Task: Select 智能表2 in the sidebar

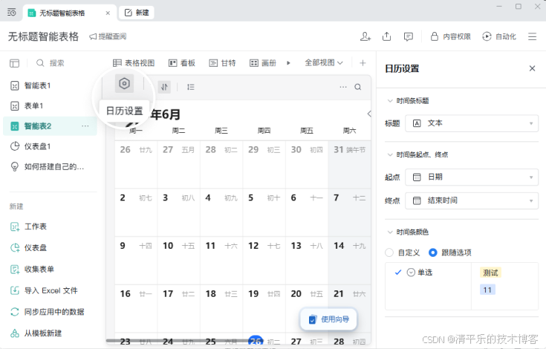Action: tap(51, 126)
